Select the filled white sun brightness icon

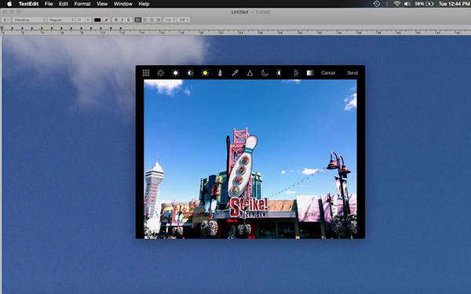click(175, 73)
